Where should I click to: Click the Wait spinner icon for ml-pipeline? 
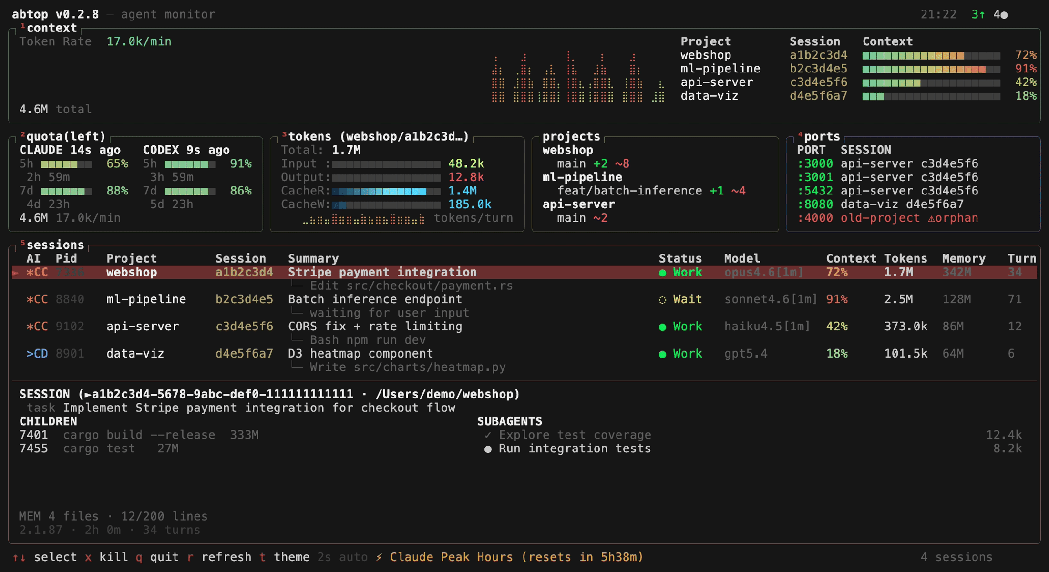coord(662,300)
